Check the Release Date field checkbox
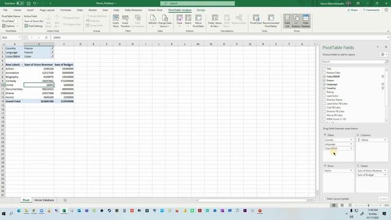Viewport: 391px width, 220px height. click(x=324, y=73)
